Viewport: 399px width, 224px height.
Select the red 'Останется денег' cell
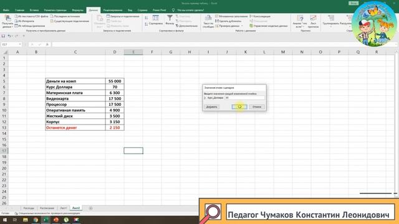click(75, 128)
